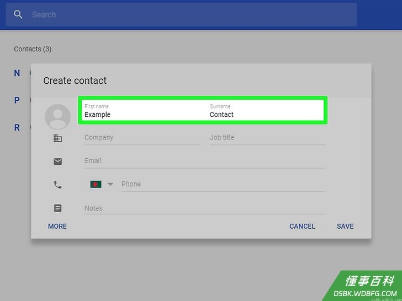Screen dimensions: 402x301
Task: Click the search magnifier icon
Action: tap(18, 14)
